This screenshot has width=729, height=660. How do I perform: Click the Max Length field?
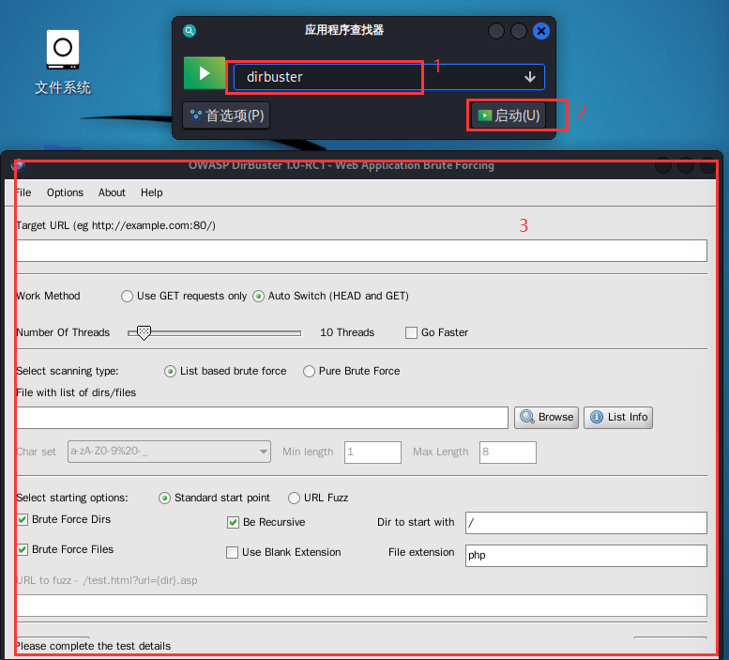coord(508,453)
